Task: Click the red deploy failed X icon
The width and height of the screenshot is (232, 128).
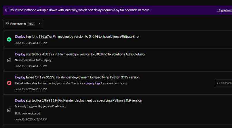Action: pyautogui.click(x=9, y=83)
